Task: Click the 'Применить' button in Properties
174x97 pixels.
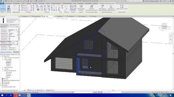Action: click(x=16, y=52)
